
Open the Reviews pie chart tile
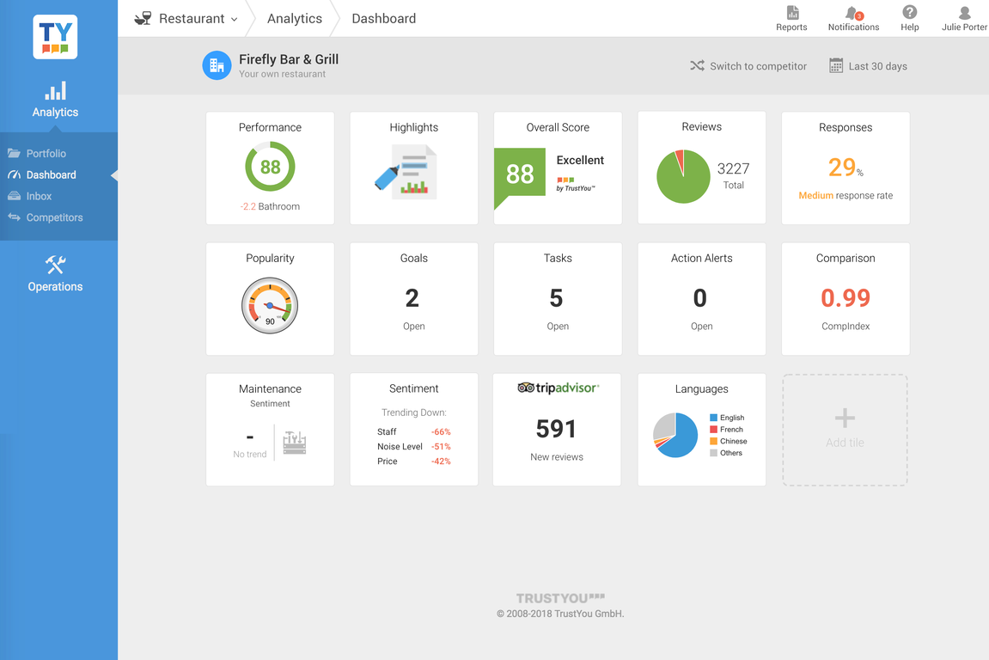pos(683,176)
